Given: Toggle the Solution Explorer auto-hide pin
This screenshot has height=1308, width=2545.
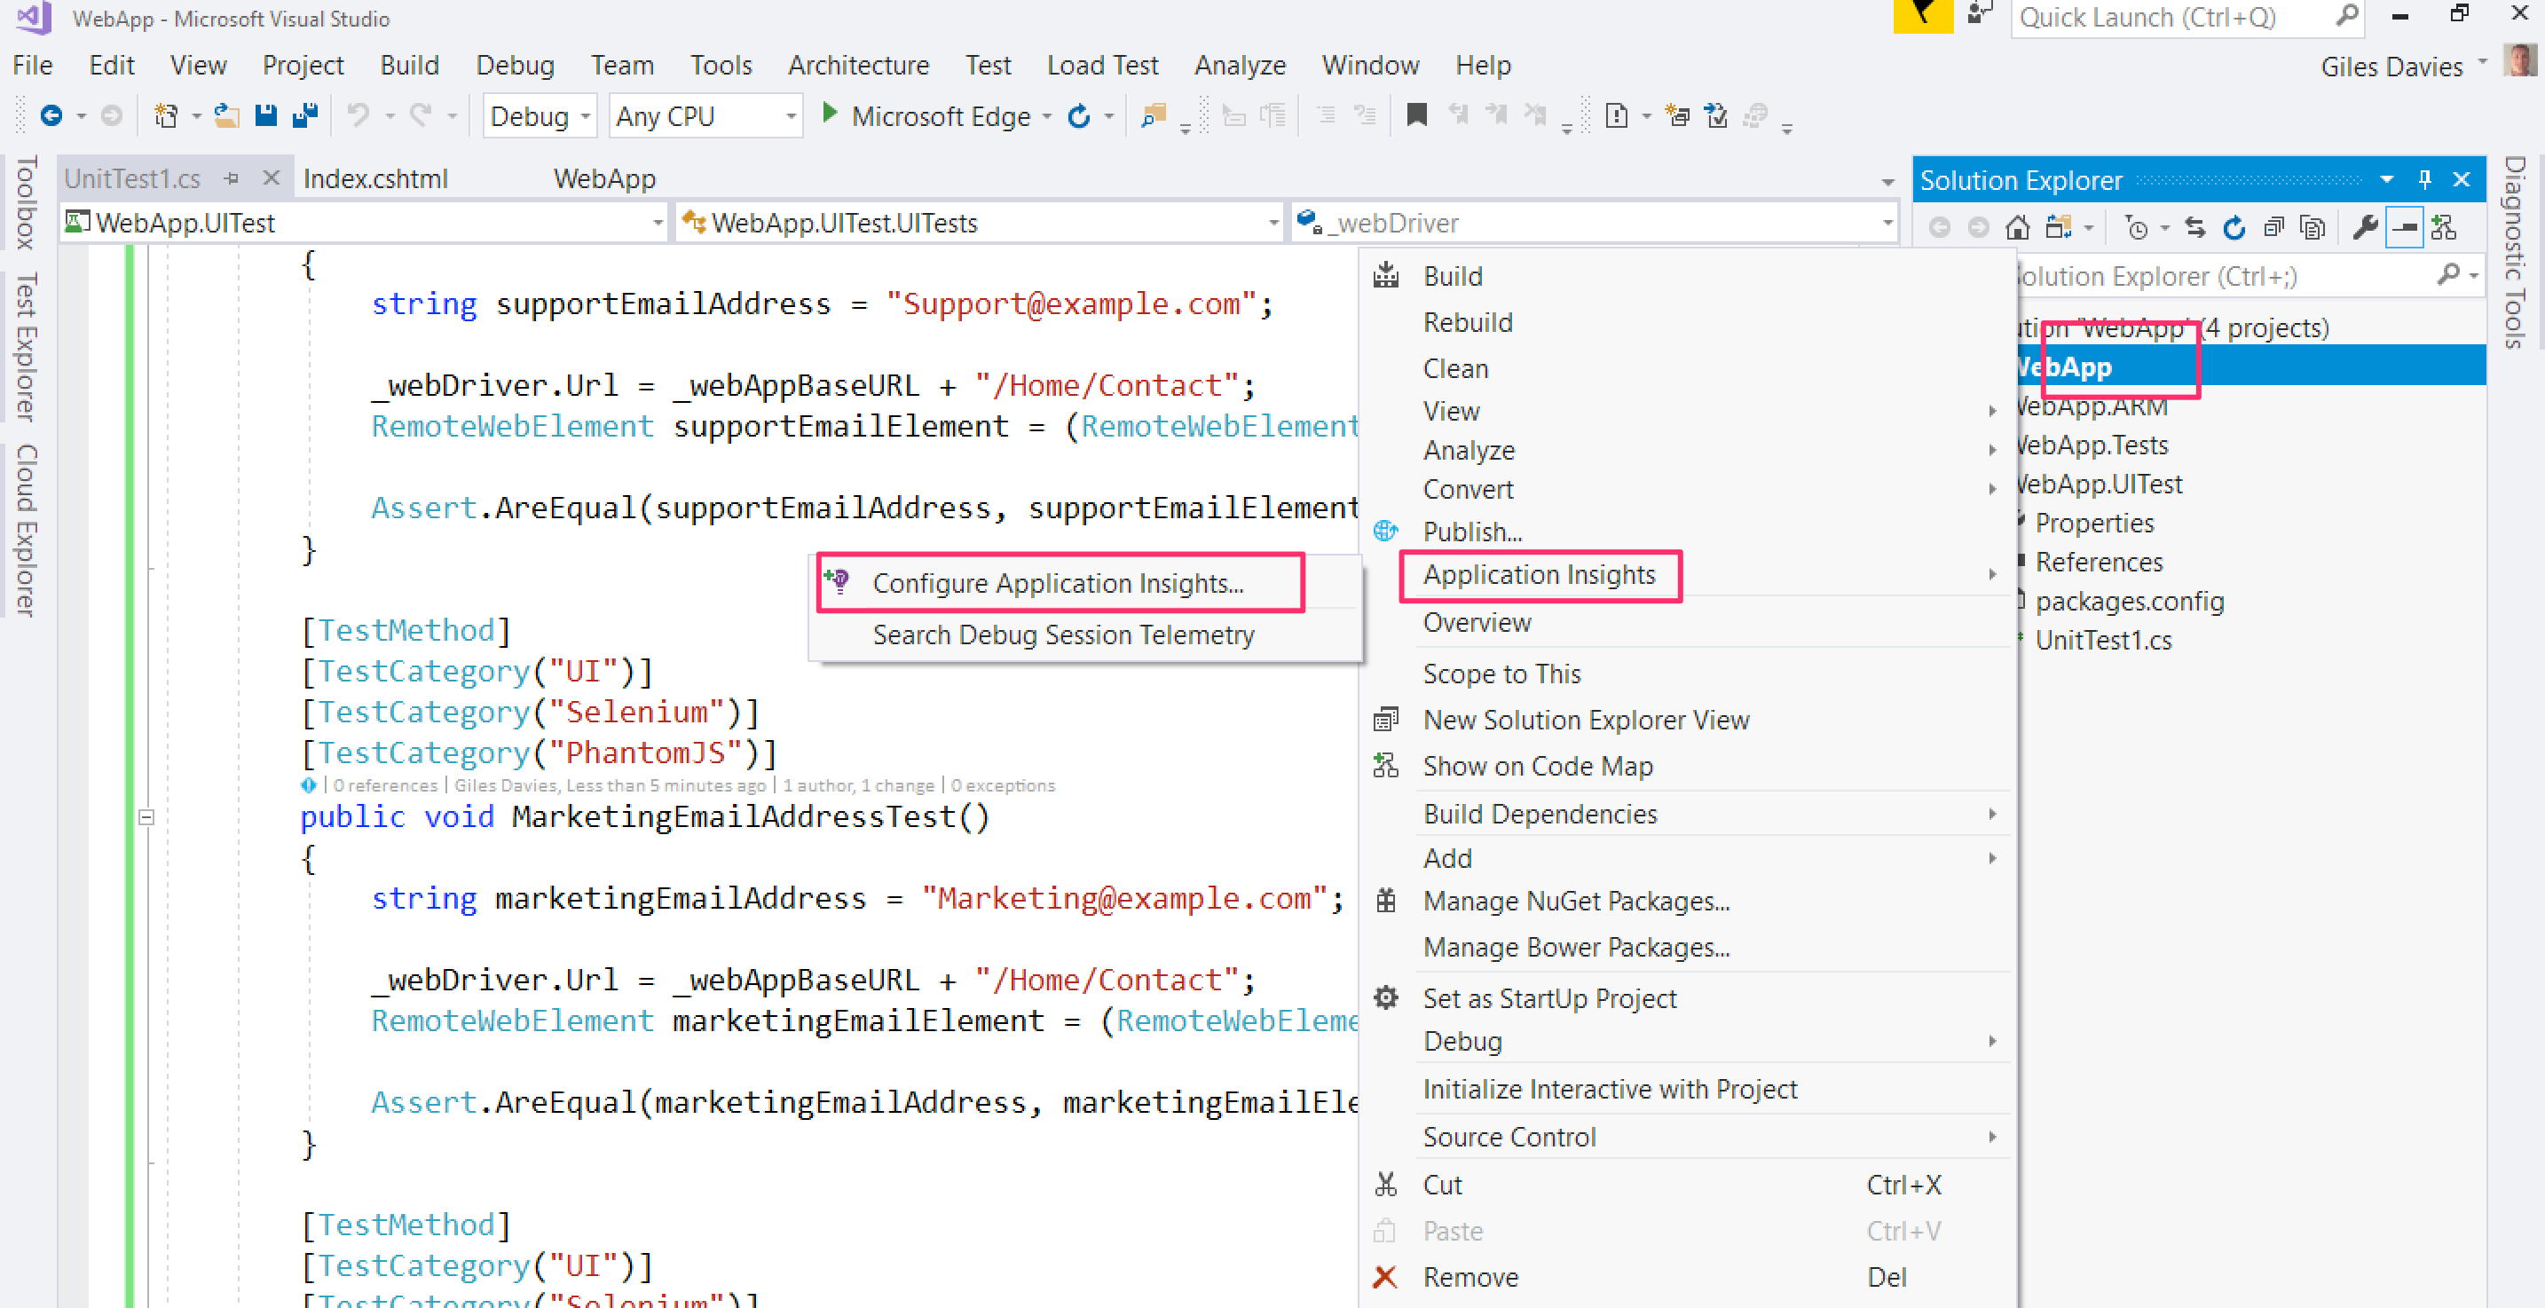Looking at the screenshot, I should click(2424, 180).
